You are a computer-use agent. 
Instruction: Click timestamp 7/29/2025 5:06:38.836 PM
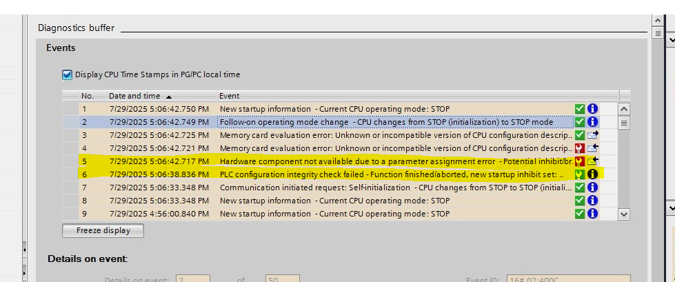point(159,175)
